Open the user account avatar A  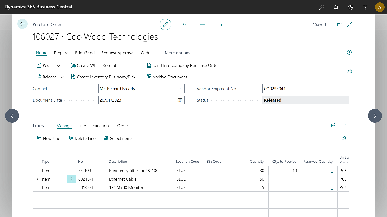point(380,7)
